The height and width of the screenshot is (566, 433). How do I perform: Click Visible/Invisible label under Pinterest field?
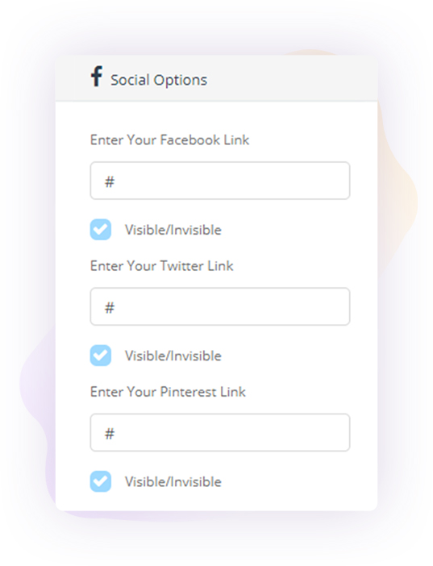(173, 481)
